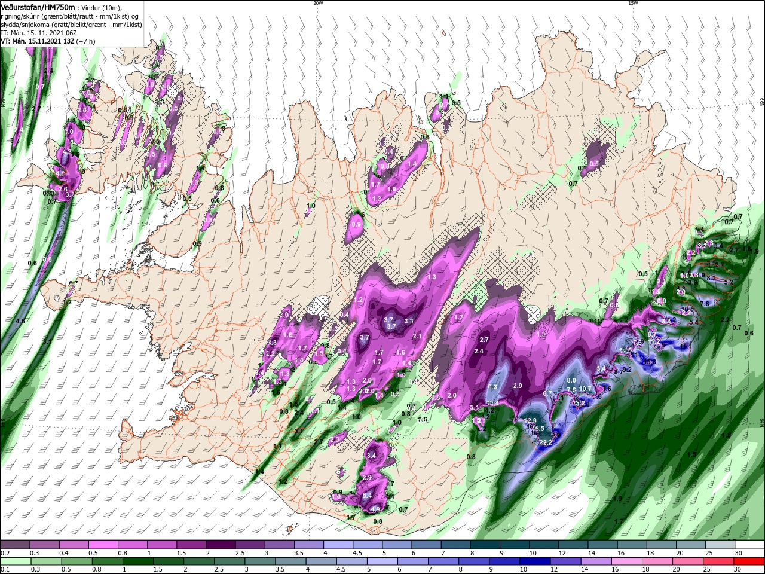Image resolution: width=765 pixels, height=574 pixels.
Task: Click the red 30 mm swatch in the rain legend
Action: click(749, 561)
